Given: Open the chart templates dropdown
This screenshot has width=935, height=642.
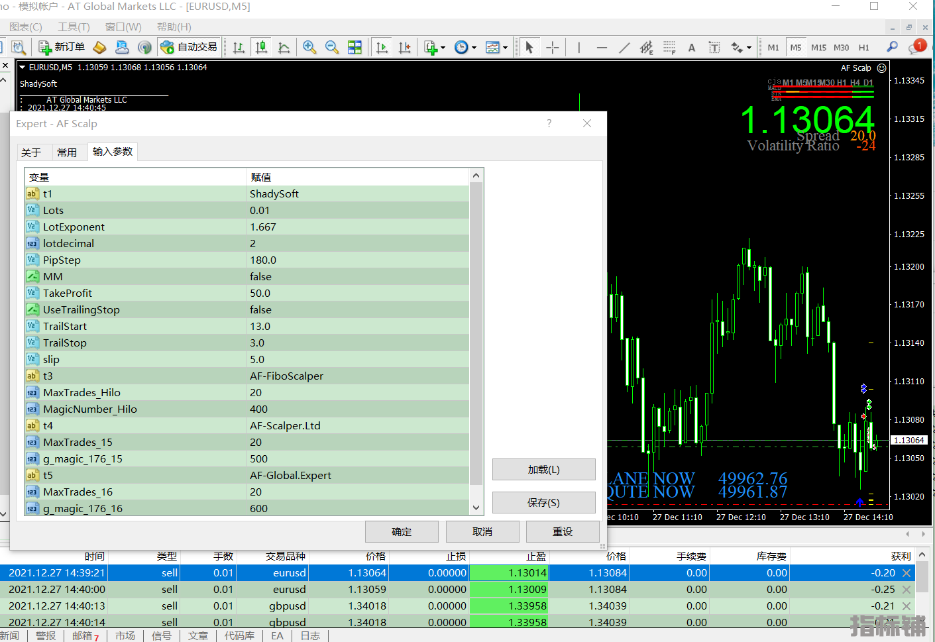Looking at the screenshot, I should point(505,48).
